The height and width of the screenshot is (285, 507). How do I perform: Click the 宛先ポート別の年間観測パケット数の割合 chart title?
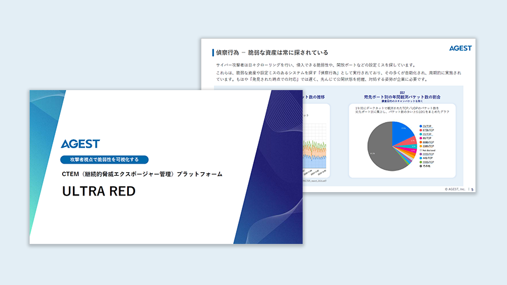[402, 97]
